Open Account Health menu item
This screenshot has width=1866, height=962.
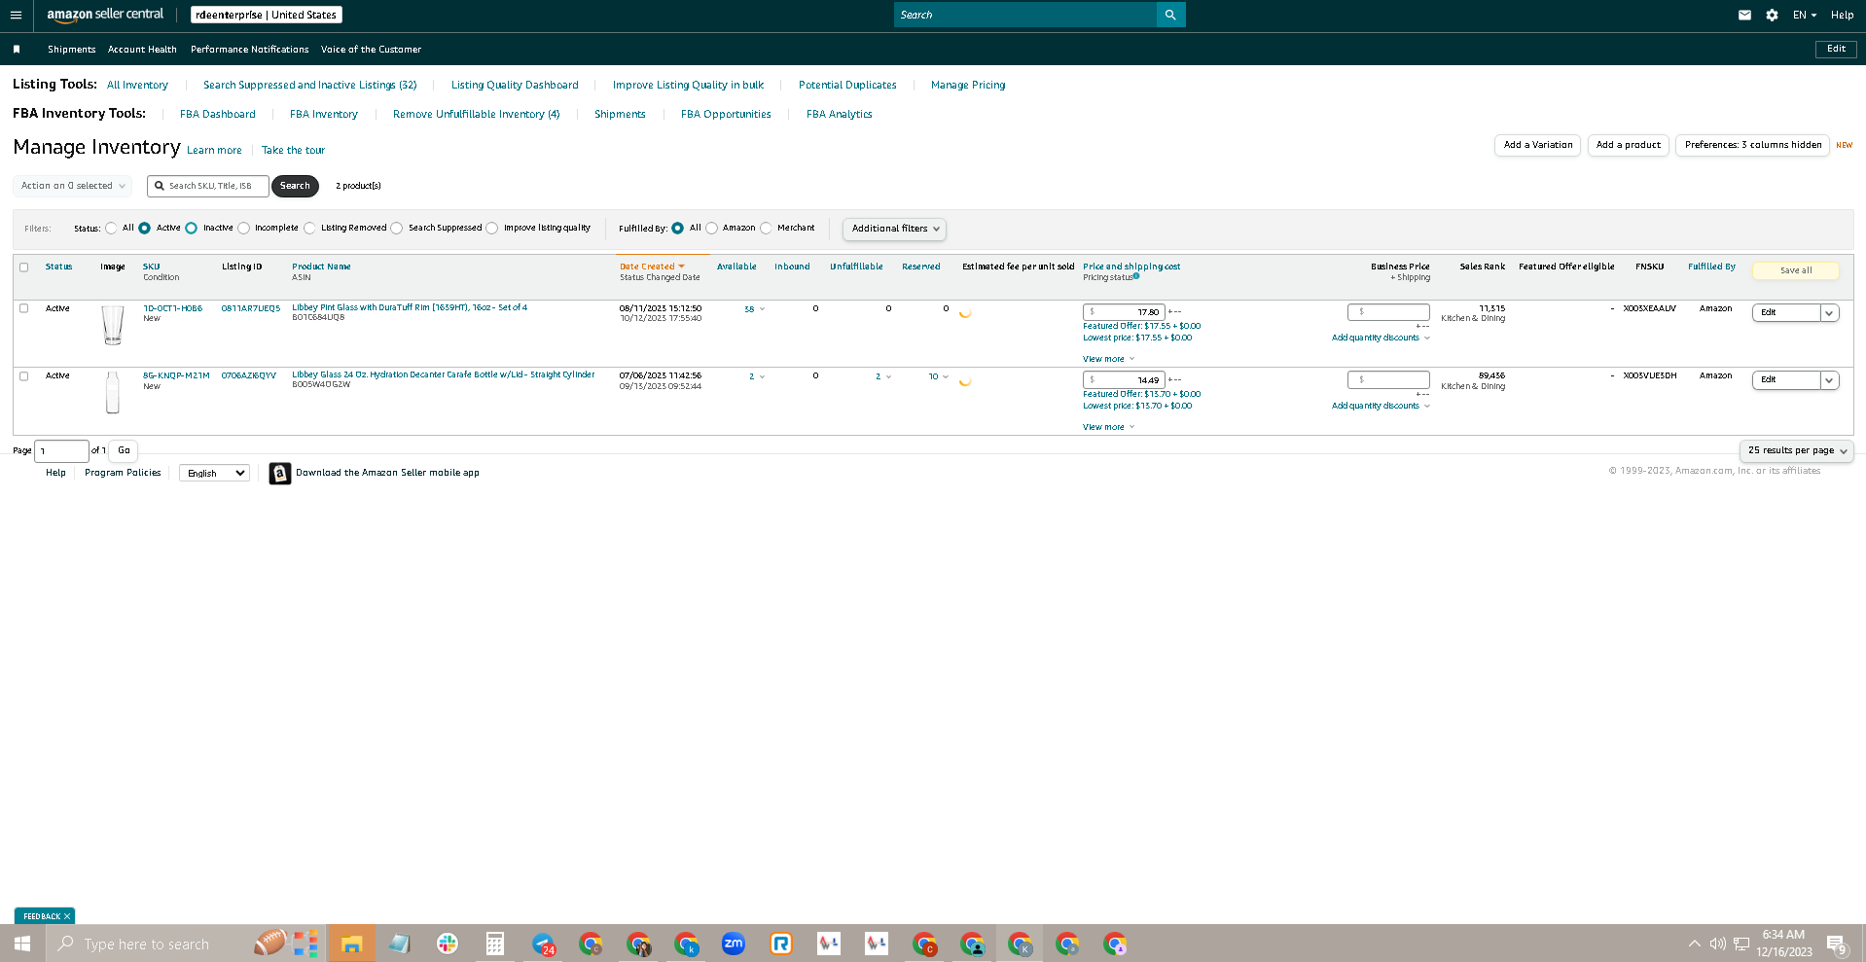point(142,49)
